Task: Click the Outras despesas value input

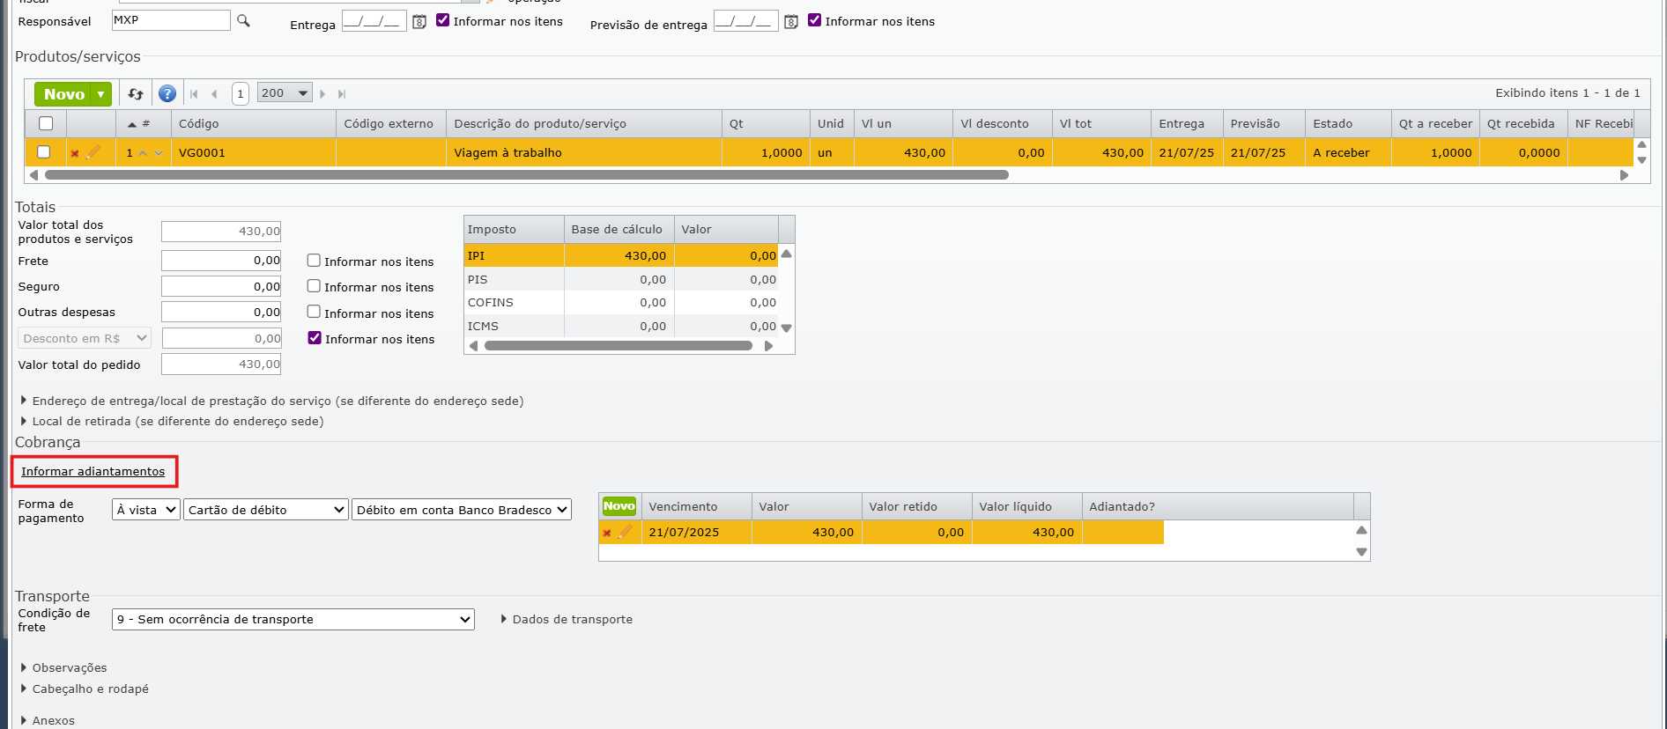Action: (221, 312)
